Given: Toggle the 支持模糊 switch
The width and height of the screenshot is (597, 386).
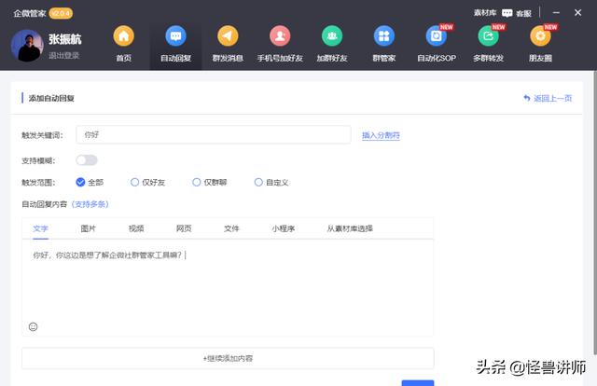Looking at the screenshot, I should 87,160.
